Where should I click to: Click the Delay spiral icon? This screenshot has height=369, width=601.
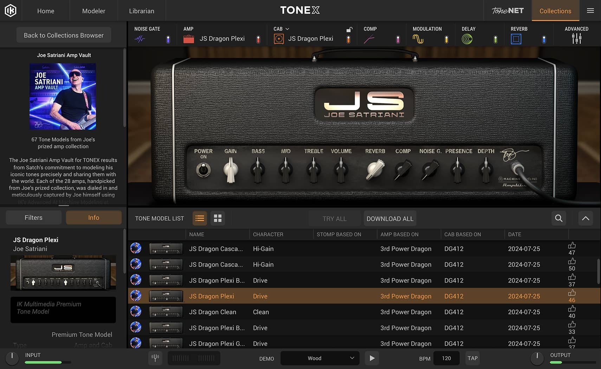tap(467, 39)
